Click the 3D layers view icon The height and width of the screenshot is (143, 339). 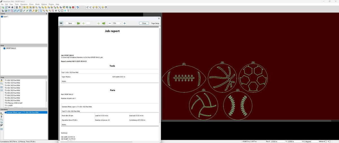pyautogui.click(x=6, y=10)
